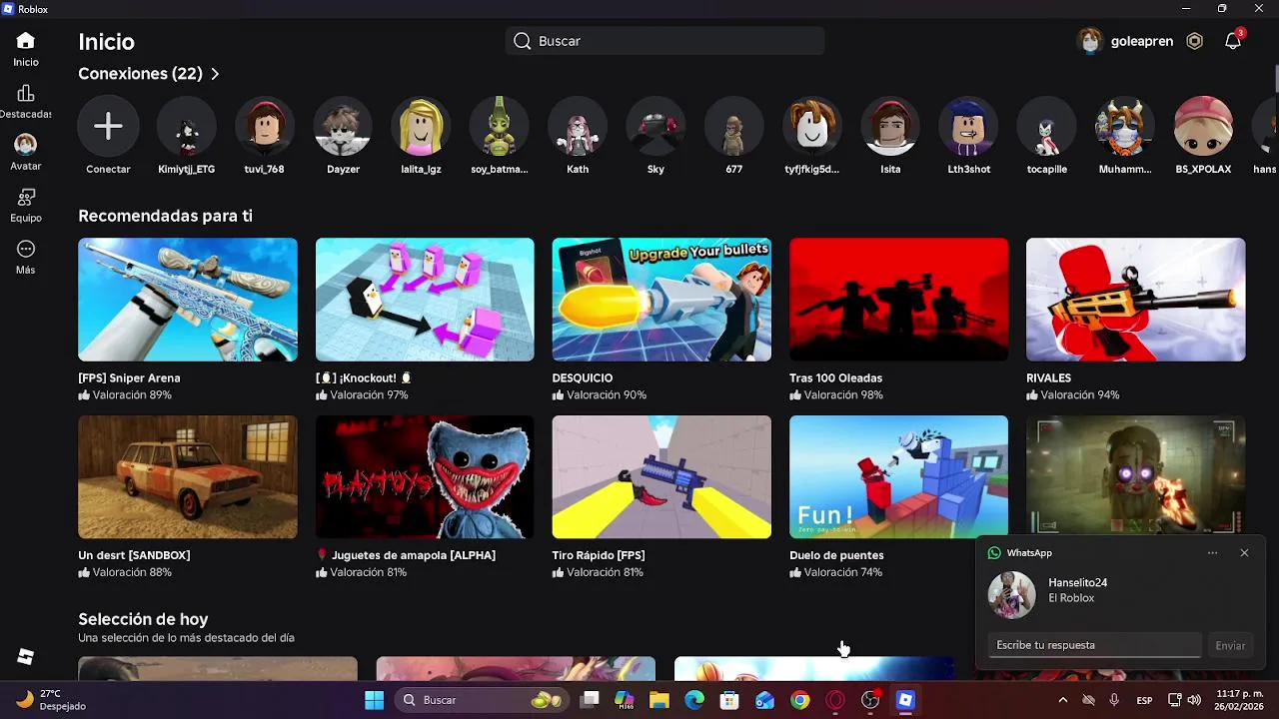
Task: Open Duelo de puentes game thumbnail
Action: (898, 477)
